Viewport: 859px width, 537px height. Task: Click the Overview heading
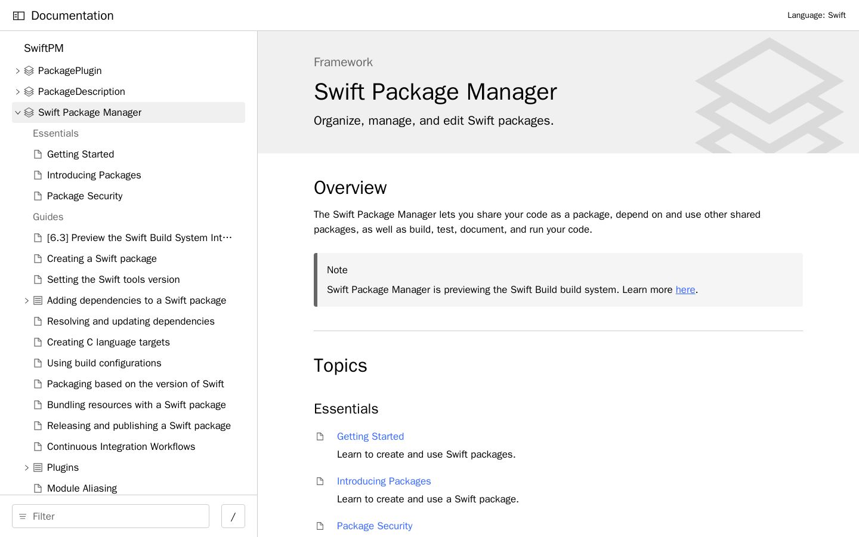click(350, 188)
